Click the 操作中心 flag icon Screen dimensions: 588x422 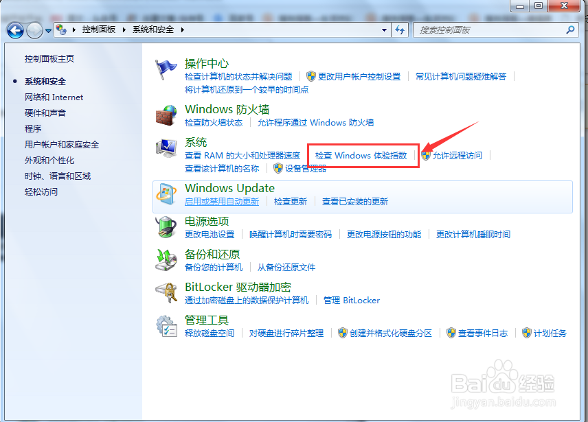coord(166,68)
